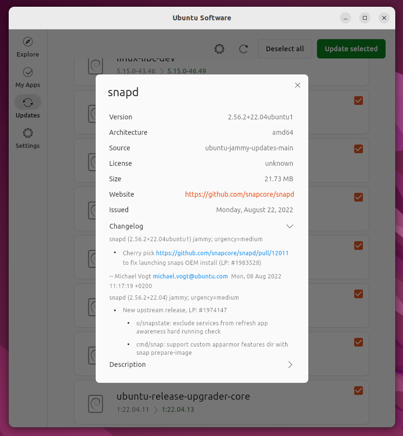
Task: Click Deselect all button
Action: (x=285, y=49)
